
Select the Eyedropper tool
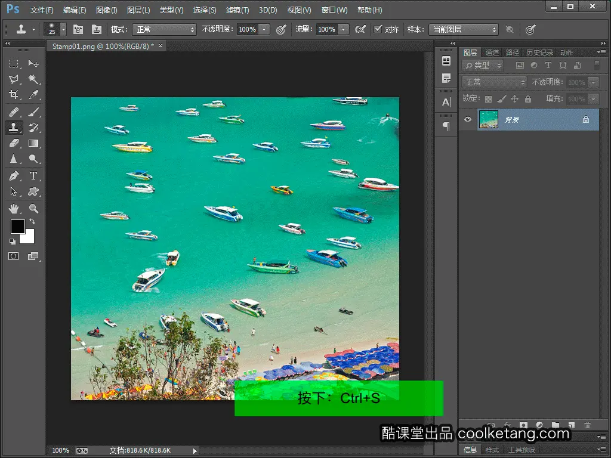[33, 95]
